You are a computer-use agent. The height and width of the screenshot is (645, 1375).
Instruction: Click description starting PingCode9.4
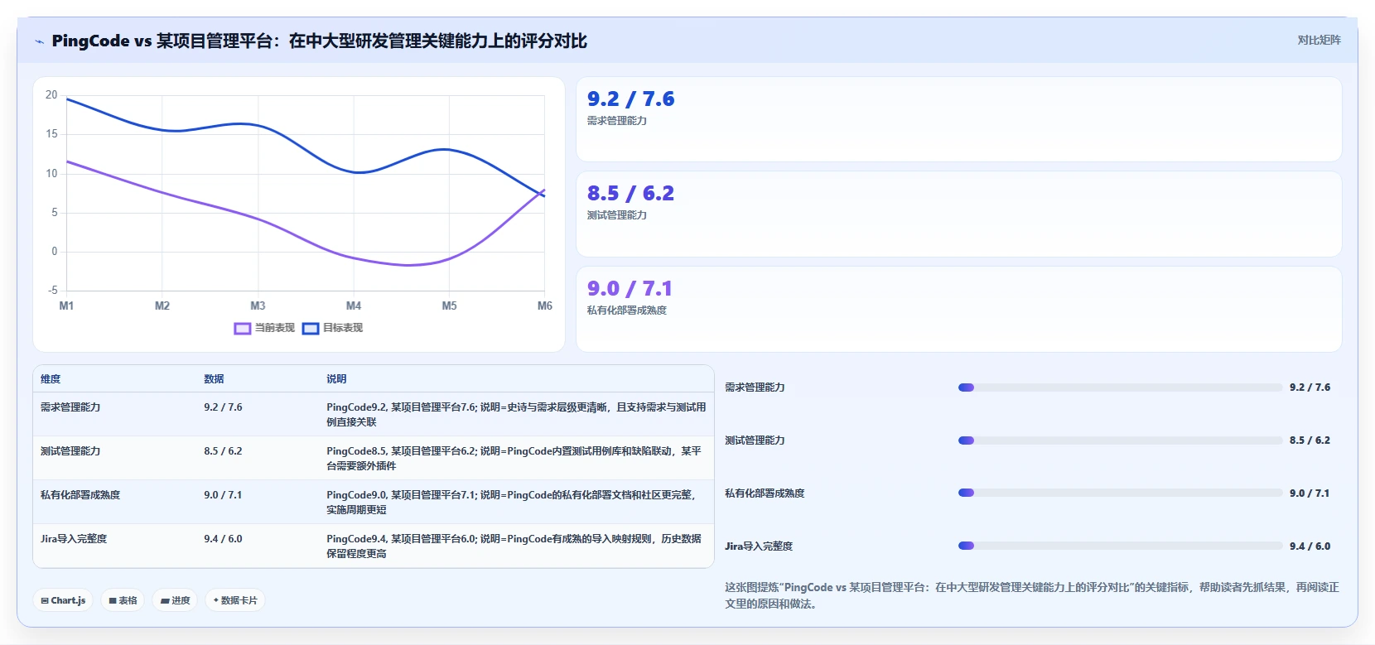coord(514,546)
